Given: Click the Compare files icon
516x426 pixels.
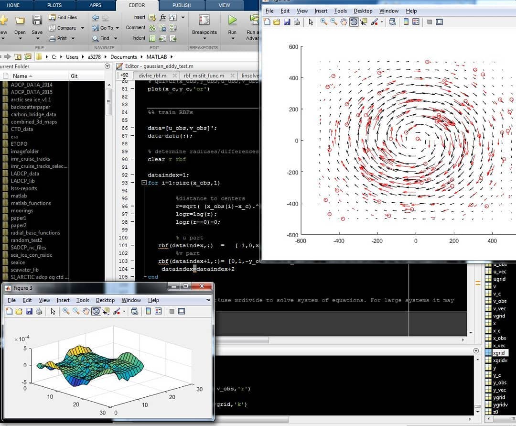Looking at the screenshot, I should pyautogui.click(x=52, y=28).
